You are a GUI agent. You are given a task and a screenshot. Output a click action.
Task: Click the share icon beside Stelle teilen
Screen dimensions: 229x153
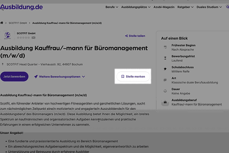tap(126, 36)
